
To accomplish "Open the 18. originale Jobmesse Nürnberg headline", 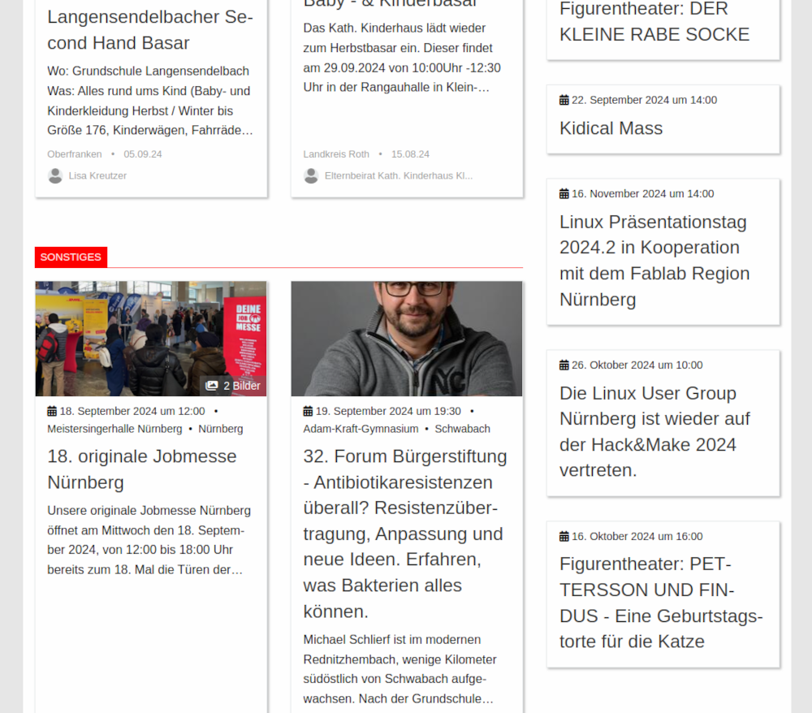I will [142, 469].
